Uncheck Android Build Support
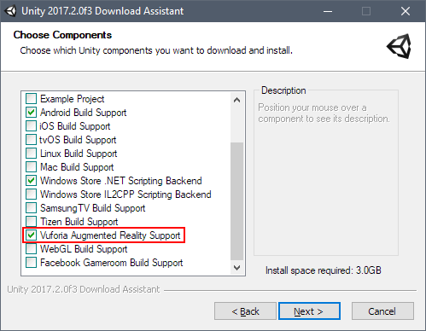The image size is (426, 331). [x=31, y=113]
